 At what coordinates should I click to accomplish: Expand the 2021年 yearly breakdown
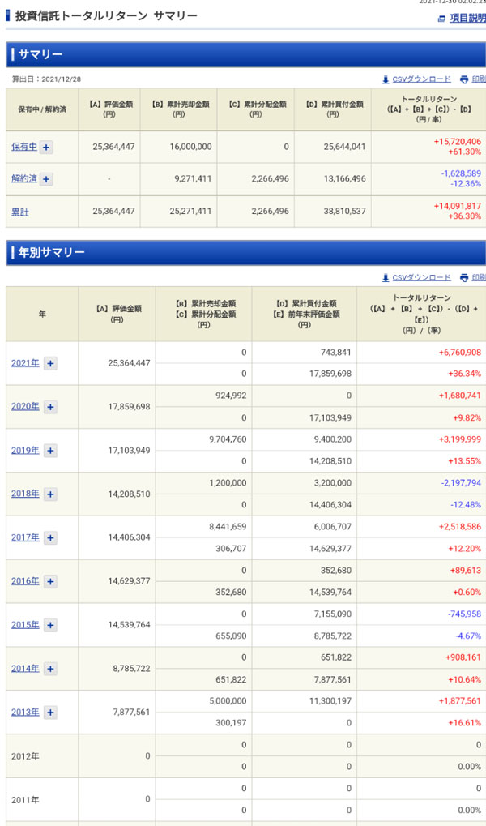click(x=50, y=363)
